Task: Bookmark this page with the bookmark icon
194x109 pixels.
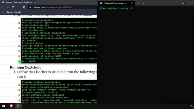Action: tap(24, 7)
